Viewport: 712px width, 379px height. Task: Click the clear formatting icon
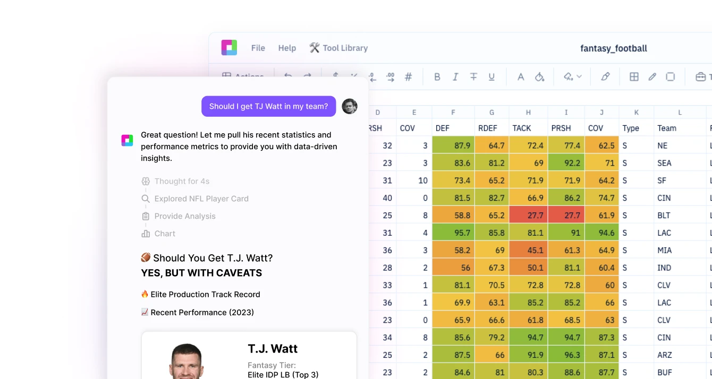pos(569,77)
